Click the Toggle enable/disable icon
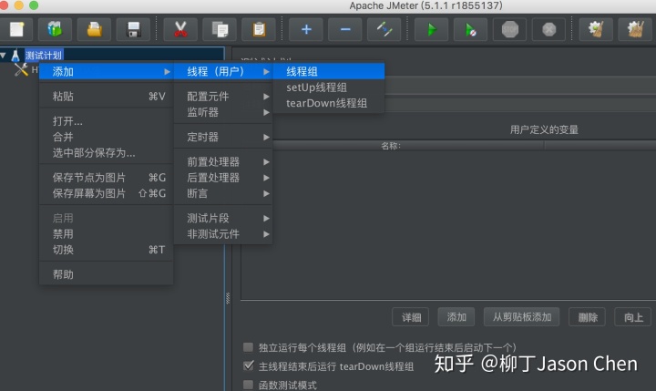The width and height of the screenshot is (656, 391). 384,29
